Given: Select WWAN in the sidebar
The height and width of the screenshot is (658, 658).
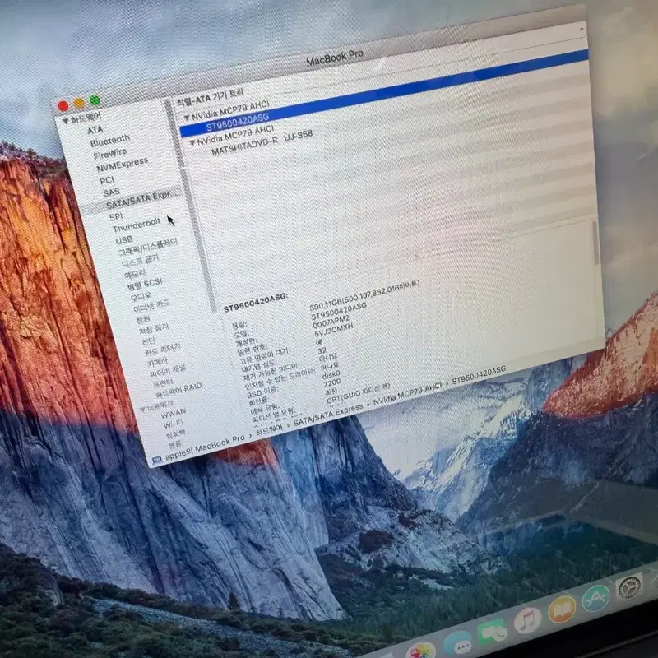Looking at the screenshot, I should pos(174,414).
